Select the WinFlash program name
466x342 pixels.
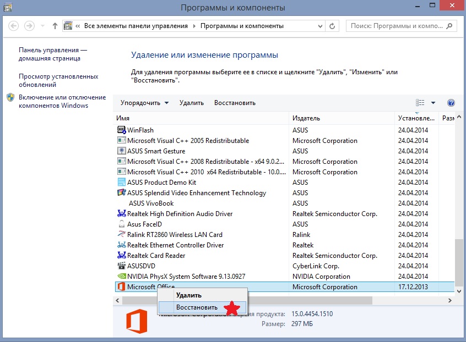(x=140, y=130)
